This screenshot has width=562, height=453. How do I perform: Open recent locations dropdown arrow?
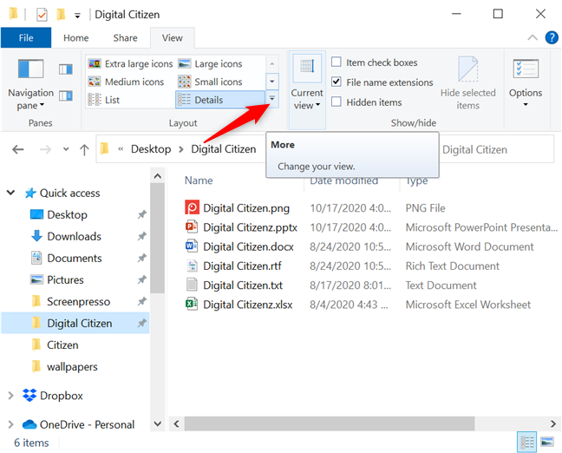tap(66, 149)
